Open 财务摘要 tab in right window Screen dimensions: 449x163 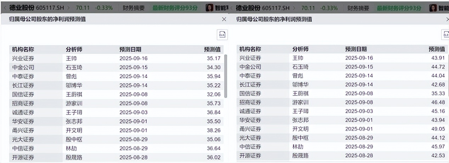358,8
